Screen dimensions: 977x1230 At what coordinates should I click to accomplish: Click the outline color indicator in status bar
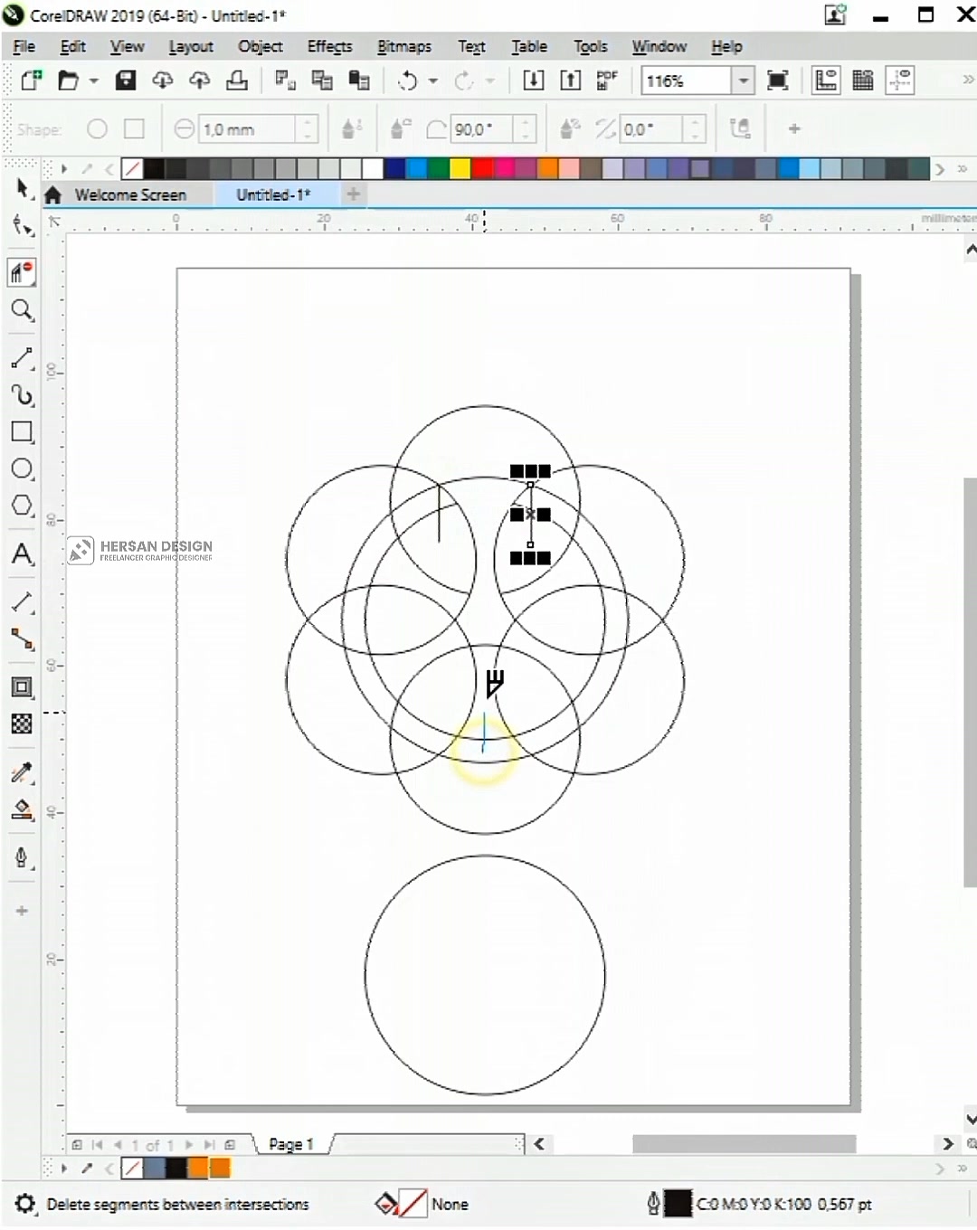pyautogui.click(x=678, y=1204)
